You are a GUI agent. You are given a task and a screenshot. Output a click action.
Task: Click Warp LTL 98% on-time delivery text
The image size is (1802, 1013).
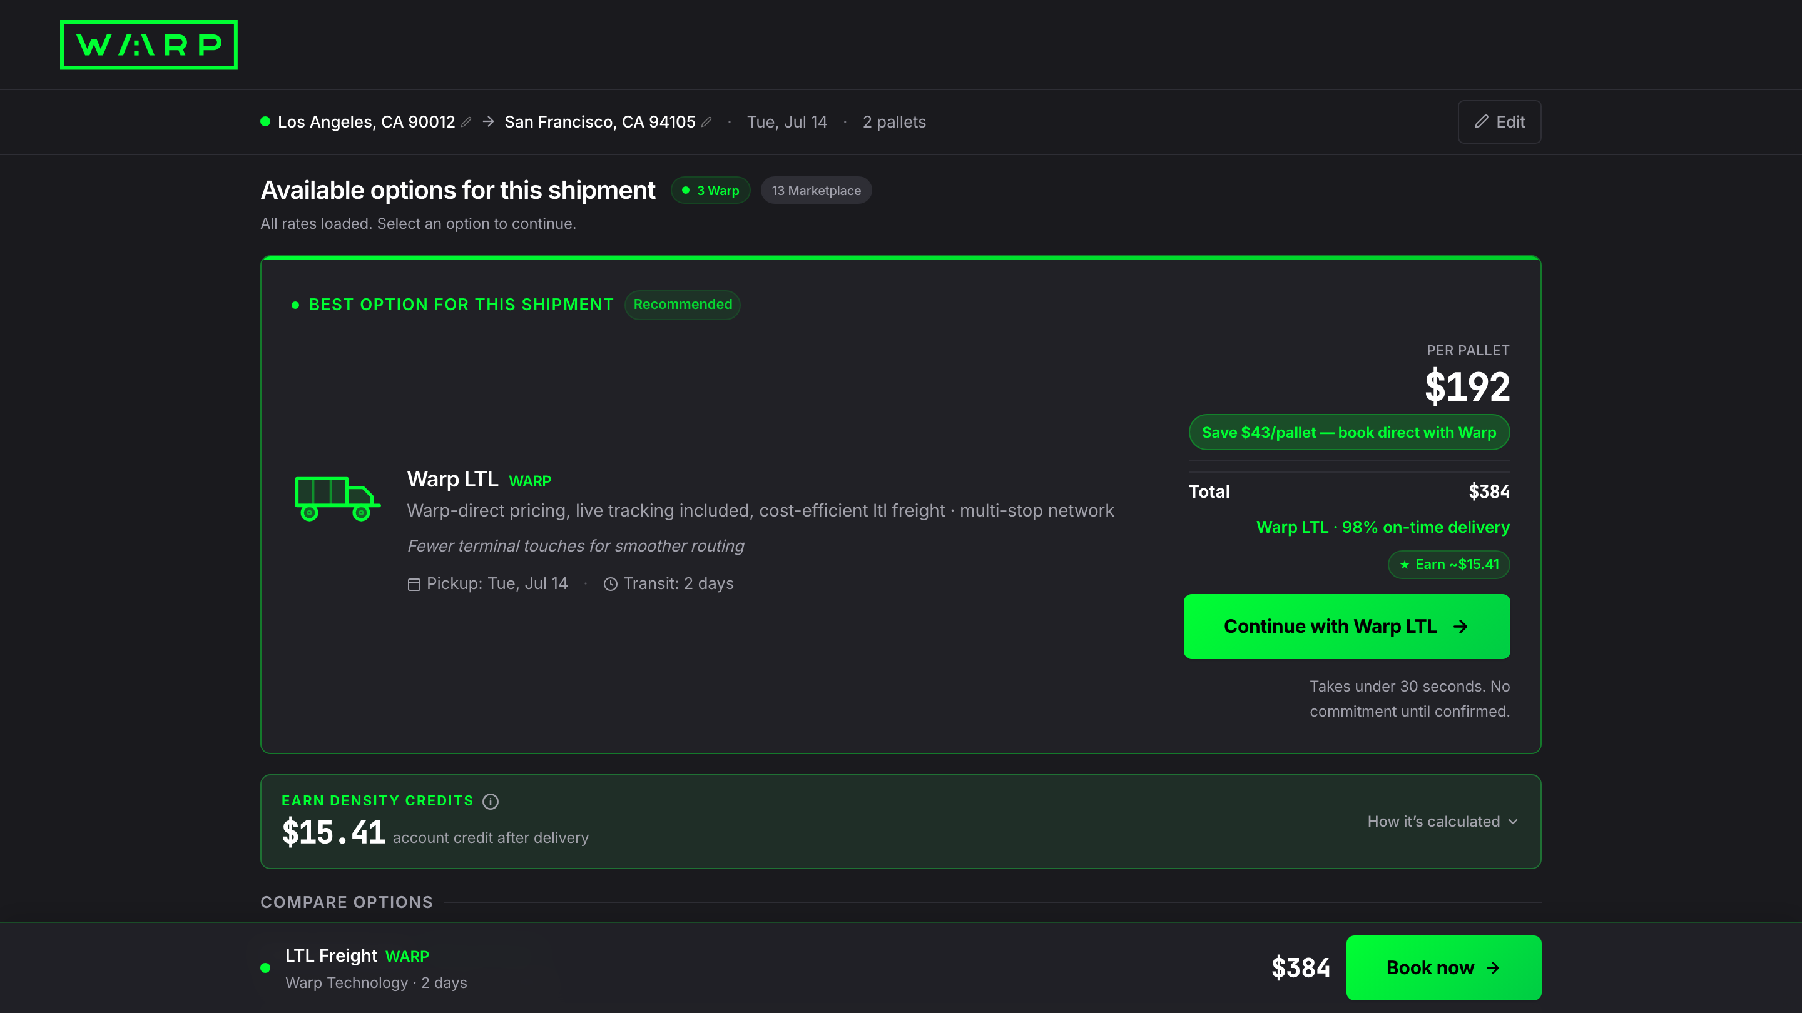(1383, 527)
